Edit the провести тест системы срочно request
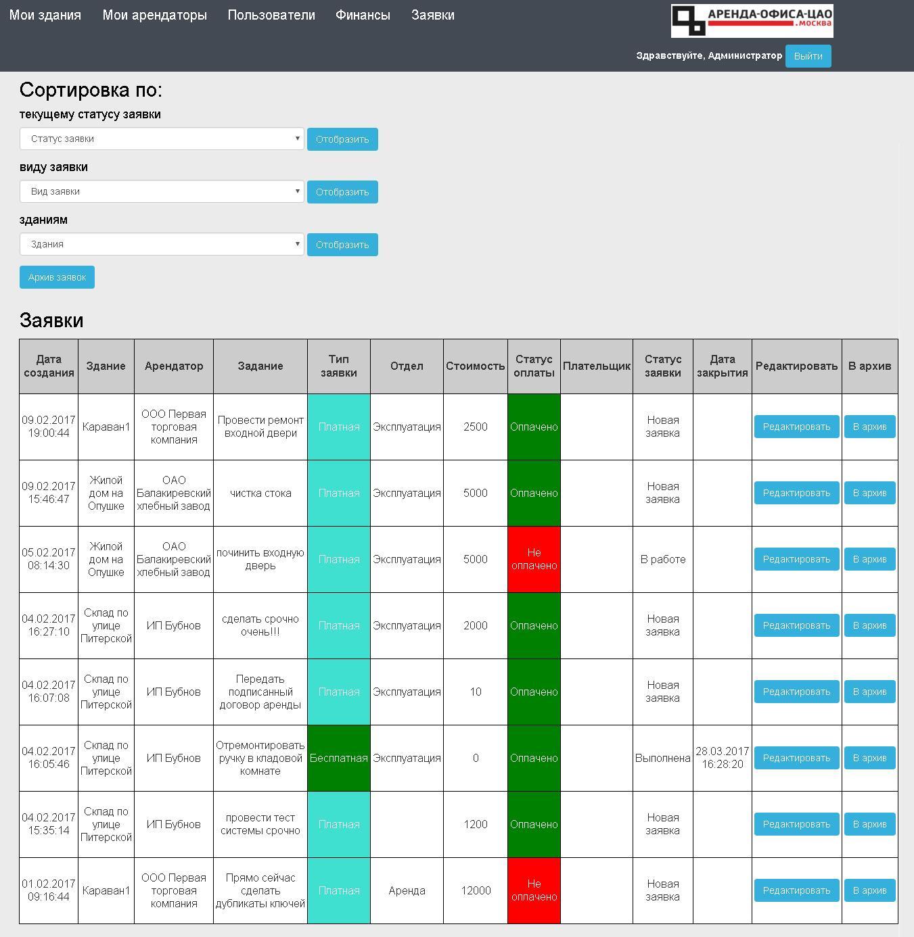 tap(796, 824)
